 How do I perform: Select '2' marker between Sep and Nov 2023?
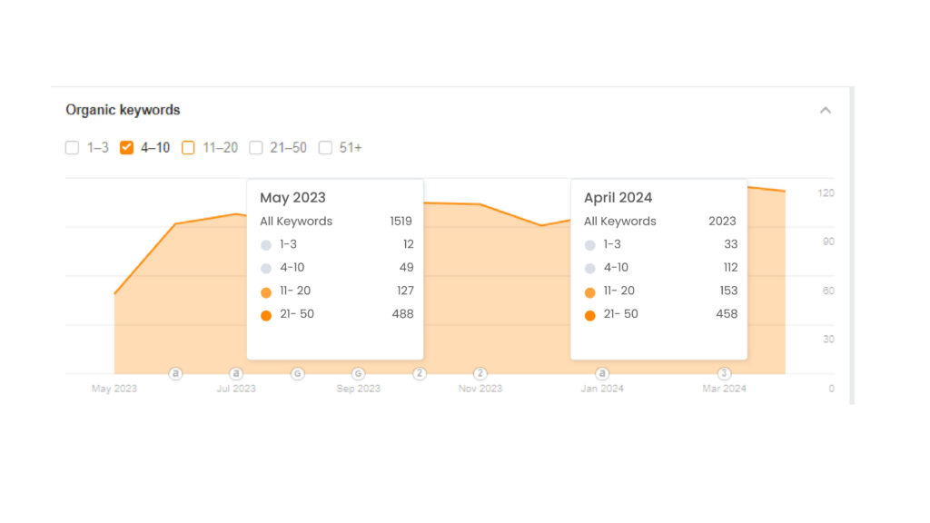pyautogui.click(x=420, y=373)
